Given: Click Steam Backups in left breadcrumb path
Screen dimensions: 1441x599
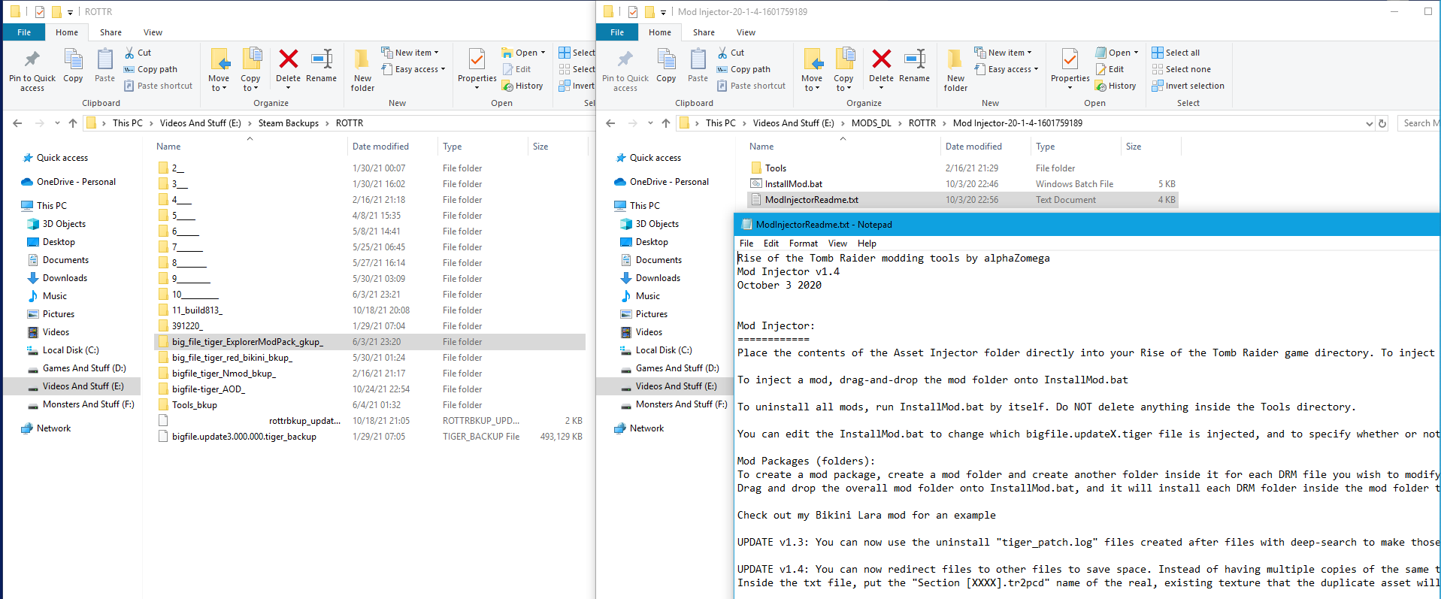Looking at the screenshot, I should point(288,123).
